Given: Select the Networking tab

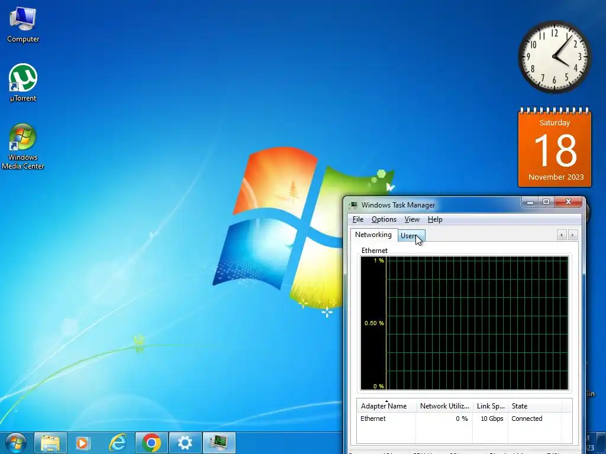Looking at the screenshot, I should [373, 235].
